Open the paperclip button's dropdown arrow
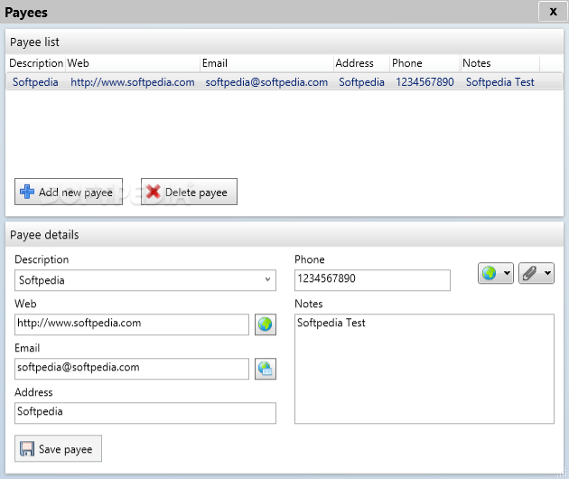Viewport: 569px width, 479px height. point(547,273)
